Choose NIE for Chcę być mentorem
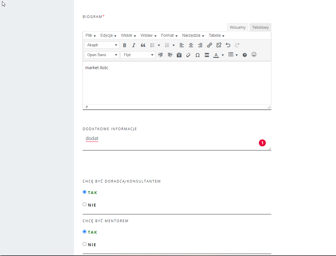Image resolution: width=336 pixels, height=256 pixels. pos(85,244)
